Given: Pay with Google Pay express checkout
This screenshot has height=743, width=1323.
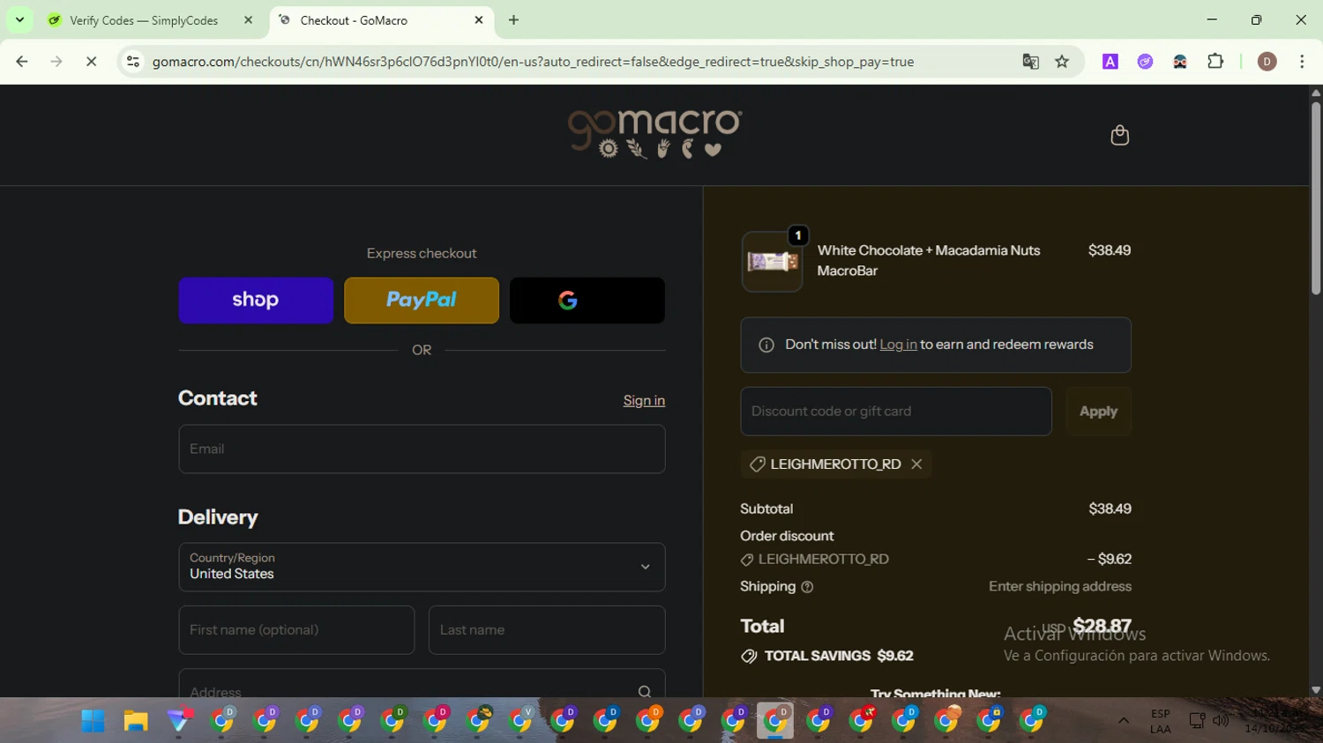Looking at the screenshot, I should 587,301.
